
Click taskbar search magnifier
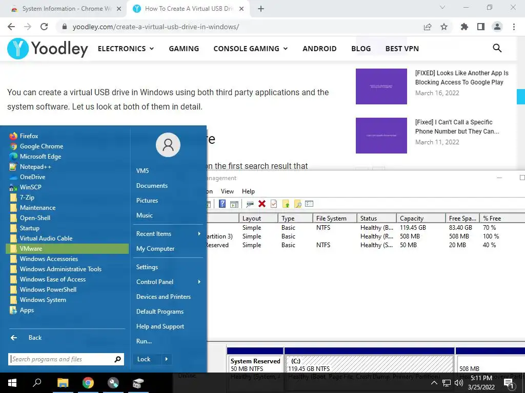coord(37,383)
